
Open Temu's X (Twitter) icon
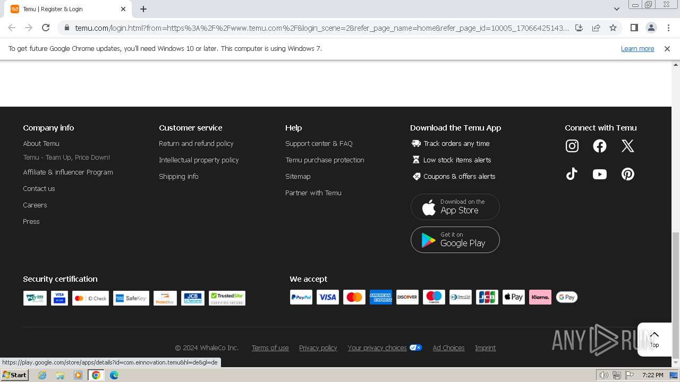628,146
